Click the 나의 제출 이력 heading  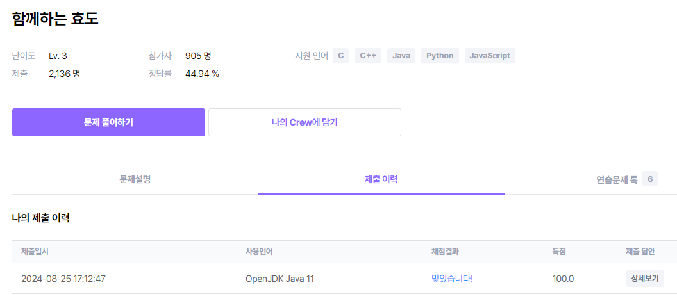click(40, 218)
